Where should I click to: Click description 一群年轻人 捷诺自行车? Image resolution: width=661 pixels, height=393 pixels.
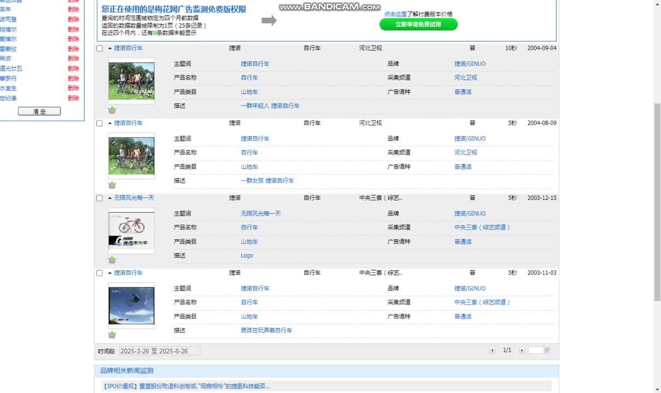(270, 106)
